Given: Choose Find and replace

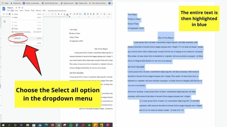Looking at the screenshot, I should [26, 43].
